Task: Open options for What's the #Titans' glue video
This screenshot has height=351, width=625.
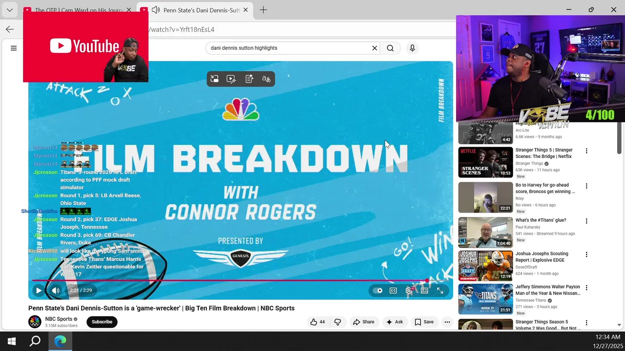Action: click(x=586, y=221)
